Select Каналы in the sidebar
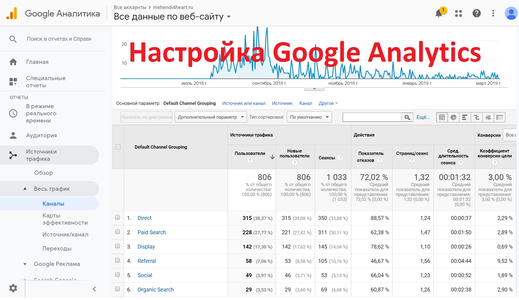 53,204
